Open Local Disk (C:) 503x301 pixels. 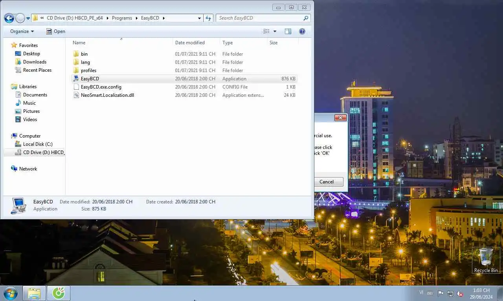tap(38, 144)
